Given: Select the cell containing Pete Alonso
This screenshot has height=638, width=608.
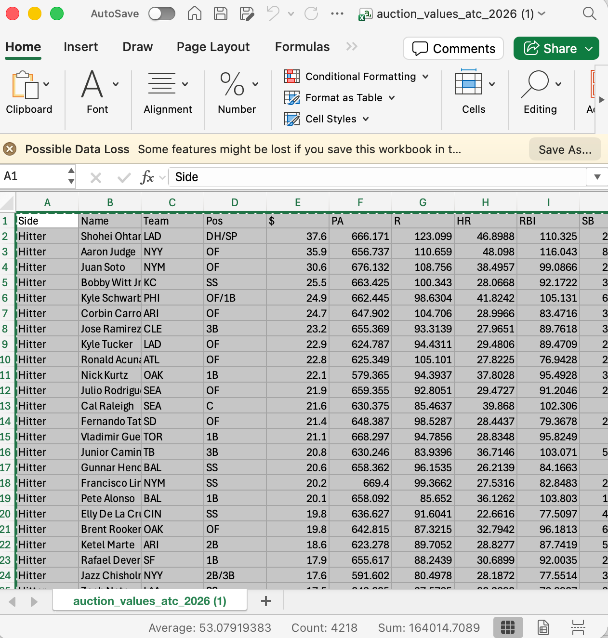Looking at the screenshot, I should 110,498.
